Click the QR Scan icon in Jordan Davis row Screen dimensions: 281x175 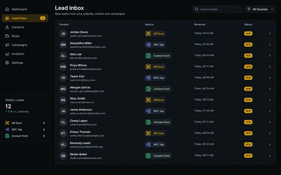(148, 34)
